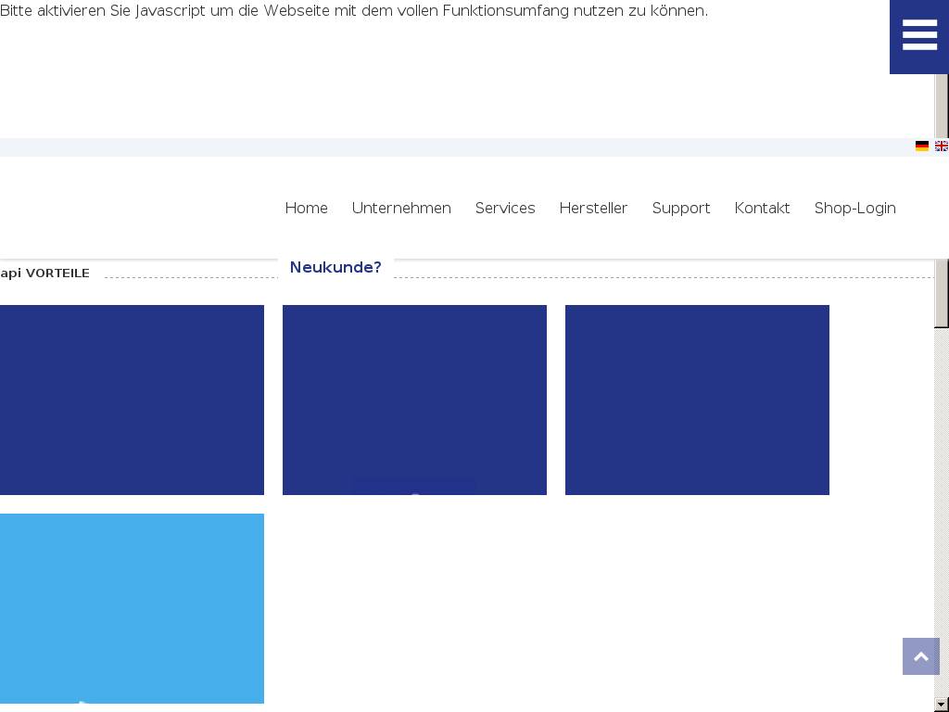The width and height of the screenshot is (949, 712).
Task: Select the middle dark blue tile
Action: 414,400
